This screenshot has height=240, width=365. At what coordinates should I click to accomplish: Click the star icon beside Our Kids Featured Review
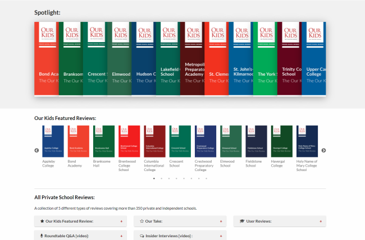pyautogui.click(x=42, y=221)
